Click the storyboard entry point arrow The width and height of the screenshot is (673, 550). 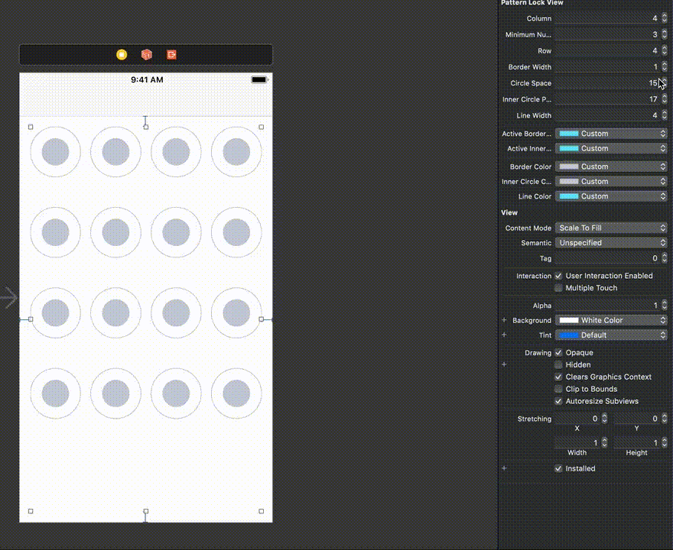click(x=8, y=297)
